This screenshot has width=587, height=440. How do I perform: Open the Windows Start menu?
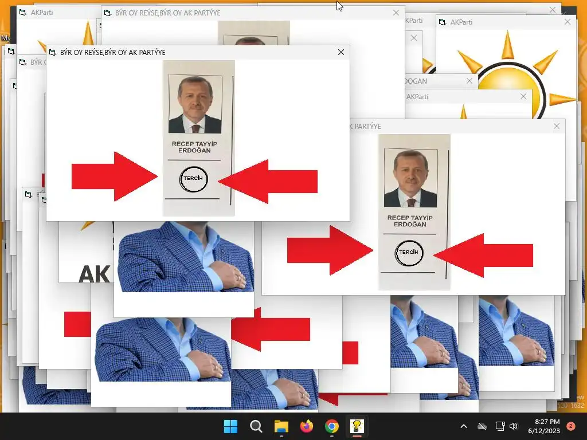click(x=230, y=426)
